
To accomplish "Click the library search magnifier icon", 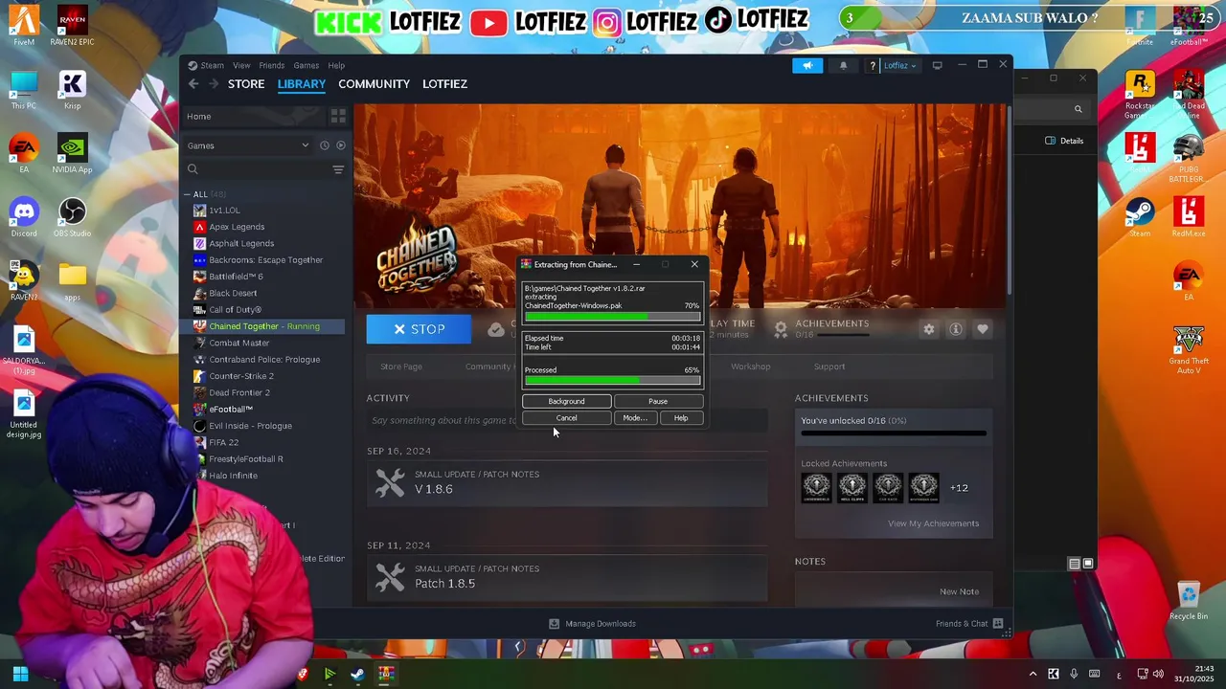I will [x=193, y=169].
